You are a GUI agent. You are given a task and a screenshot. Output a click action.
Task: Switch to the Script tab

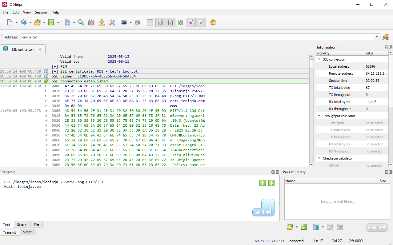[27, 232]
